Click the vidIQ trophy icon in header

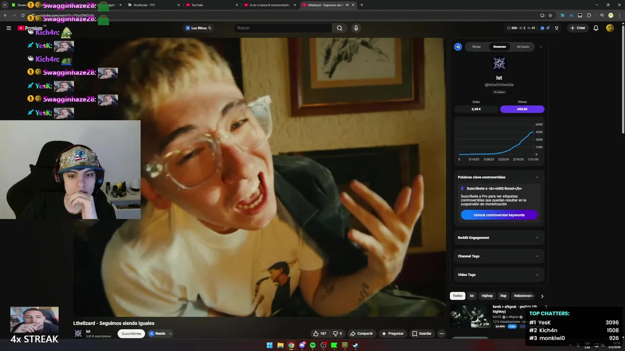click(557, 28)
